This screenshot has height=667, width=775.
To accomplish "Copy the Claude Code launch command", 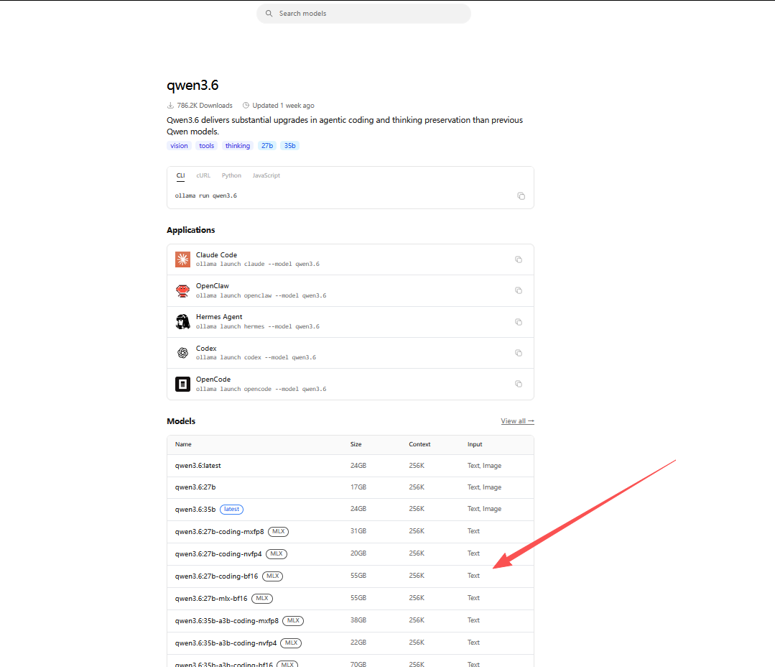I will click(x=519, y=259).
